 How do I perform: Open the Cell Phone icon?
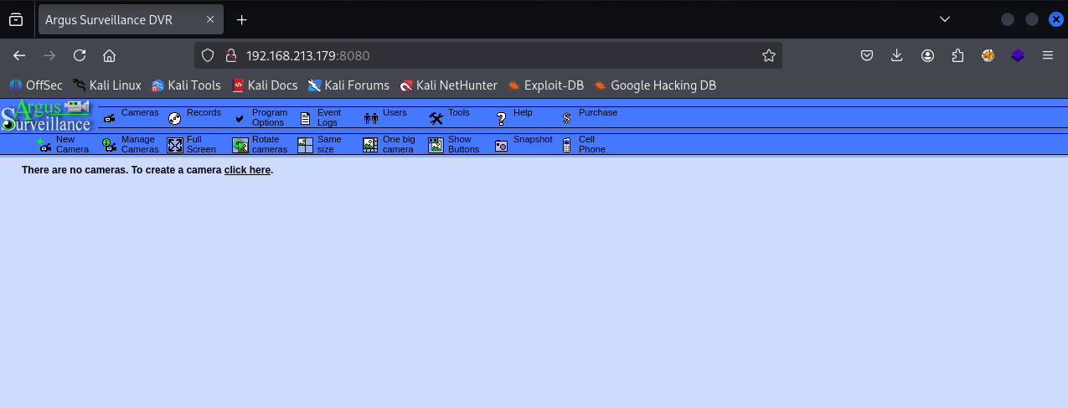click(567, 145)
